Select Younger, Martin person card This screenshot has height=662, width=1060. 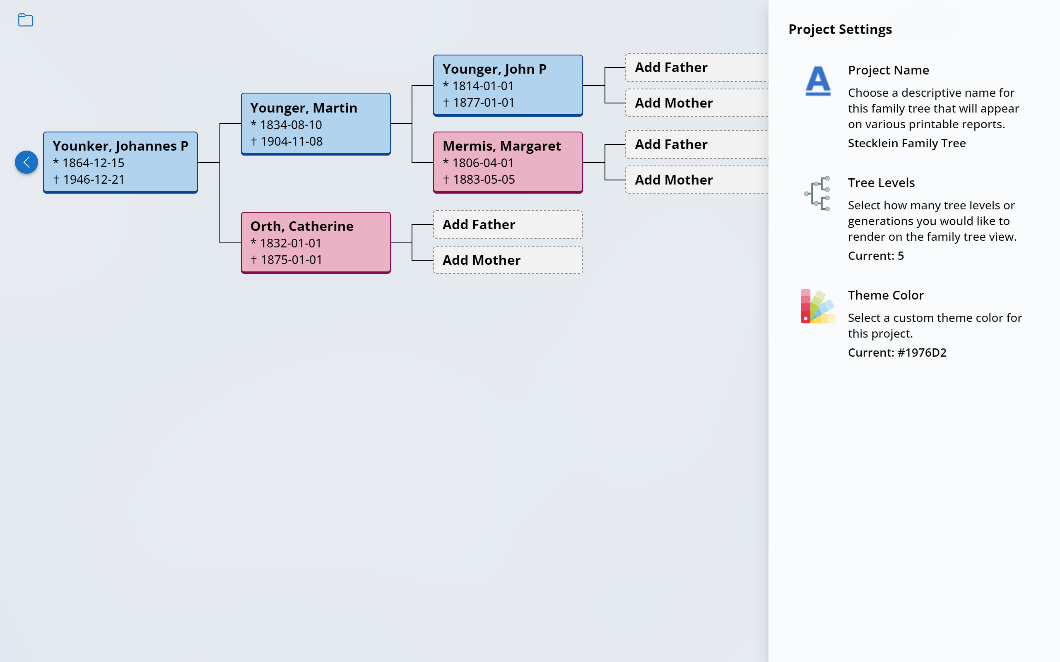point(316,124)
